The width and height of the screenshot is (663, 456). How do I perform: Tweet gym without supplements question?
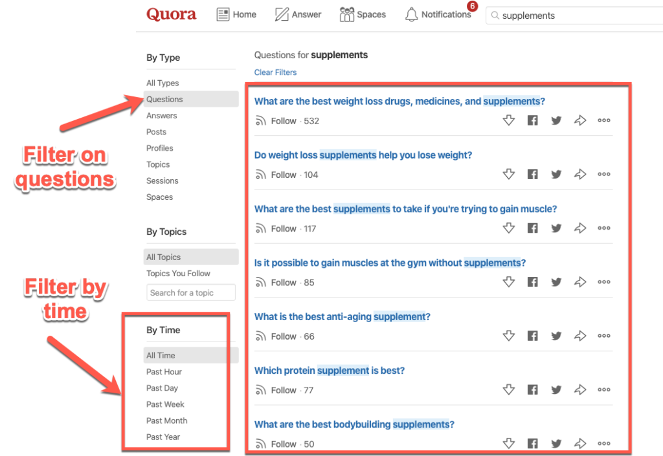tap(556, 281)
